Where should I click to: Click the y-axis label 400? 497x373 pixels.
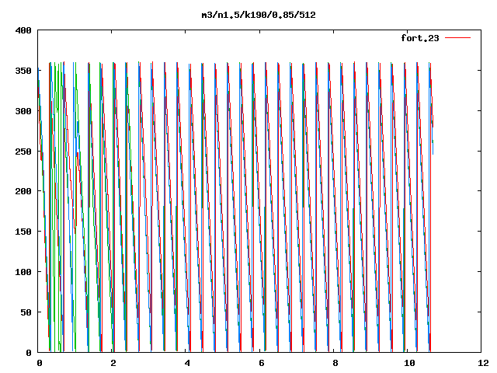tap(23, 30)
